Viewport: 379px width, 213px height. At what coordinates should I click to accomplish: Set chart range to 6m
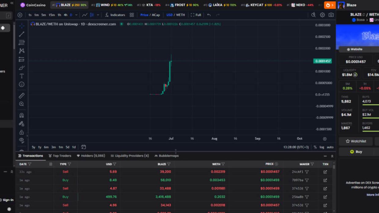tap(46, 147)
